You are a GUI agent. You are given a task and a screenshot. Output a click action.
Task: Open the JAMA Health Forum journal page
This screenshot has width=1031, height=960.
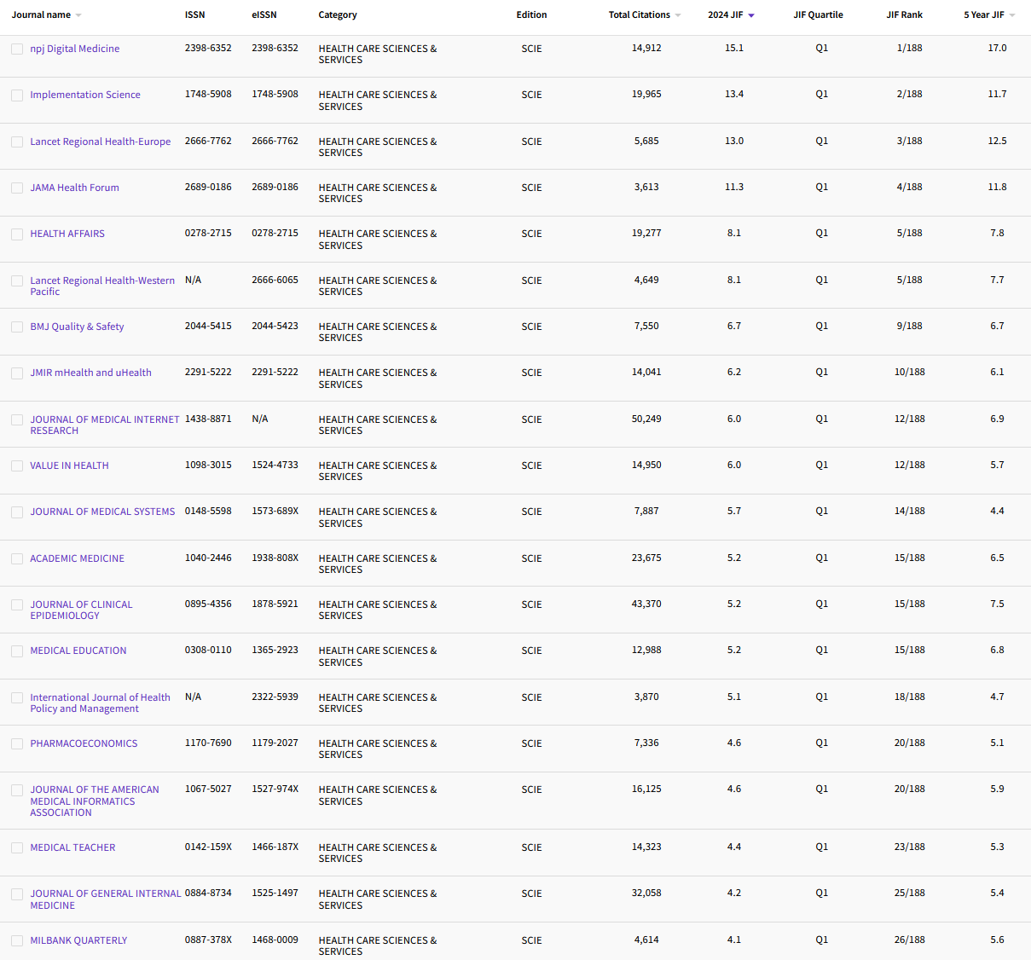74,188
